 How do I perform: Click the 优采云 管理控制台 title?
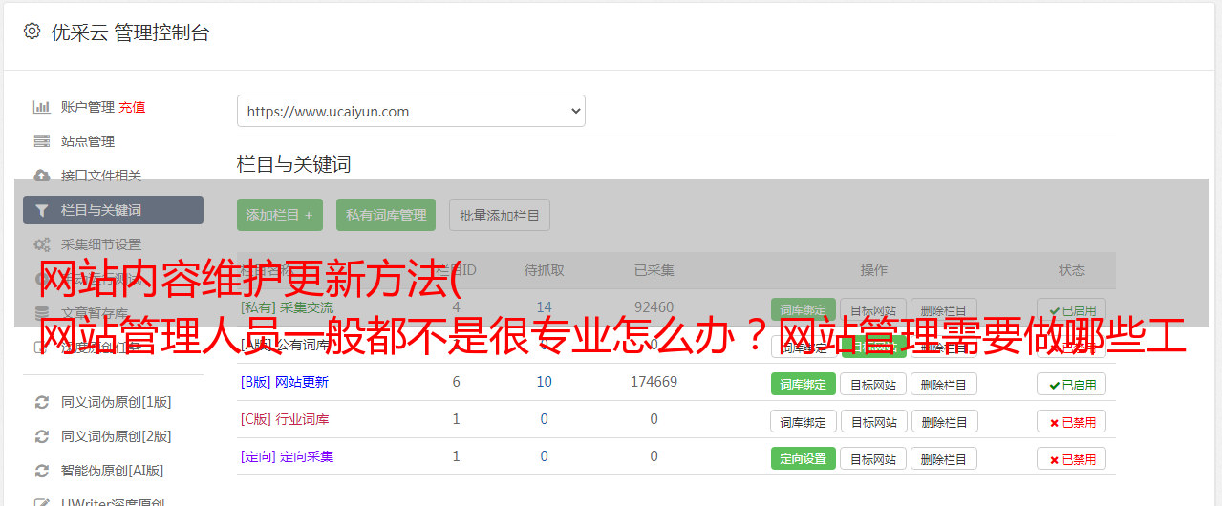[x=130, y=32]
